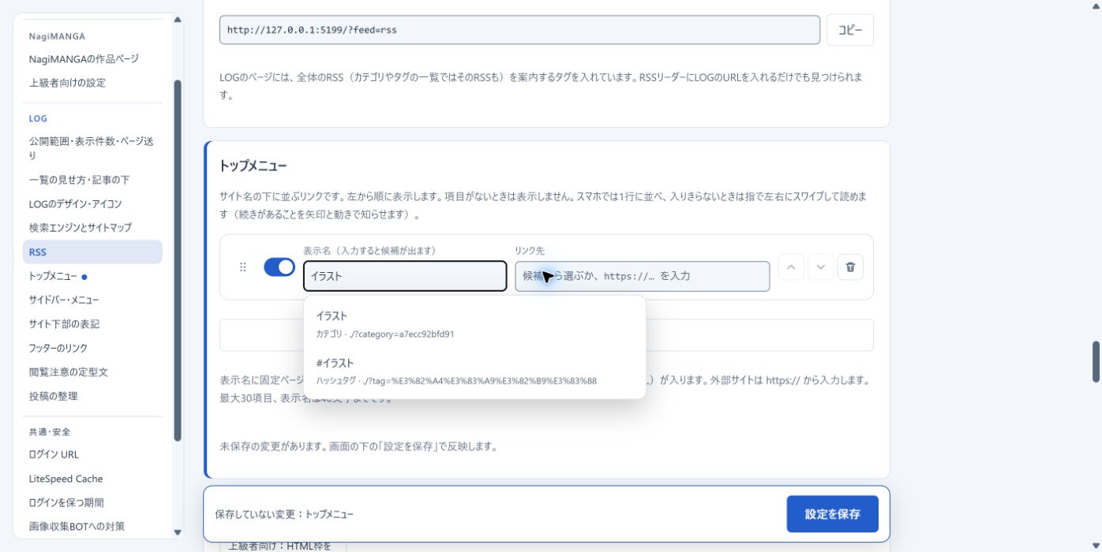This screenshot has height=552, width=1102.
Task: Click the sidebar scrollbar thumb
Action: [x=177, y=260]
